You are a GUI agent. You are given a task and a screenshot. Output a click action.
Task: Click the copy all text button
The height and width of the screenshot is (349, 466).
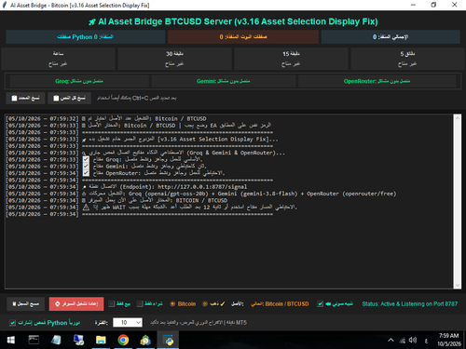click(69, 98)
